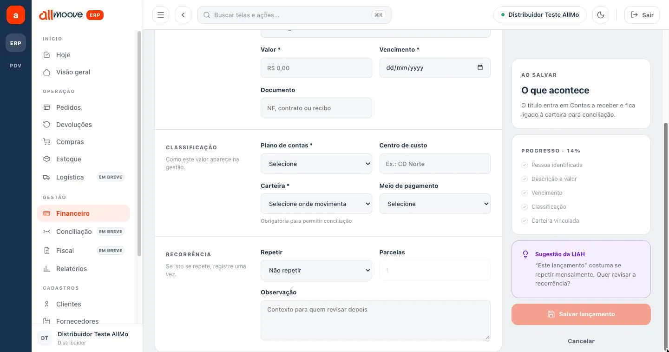The height and width of the screenshot is (352, 669).
Task: Click the DT user avatar at sidebar bottom
Action: click(x=45, y=338)
